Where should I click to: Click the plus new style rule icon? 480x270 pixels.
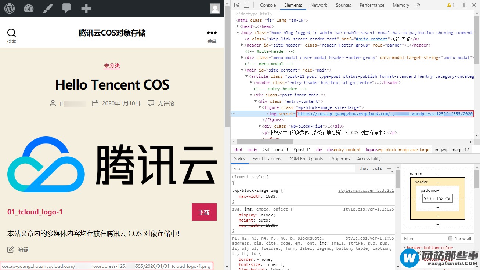[x=389, y=168]
